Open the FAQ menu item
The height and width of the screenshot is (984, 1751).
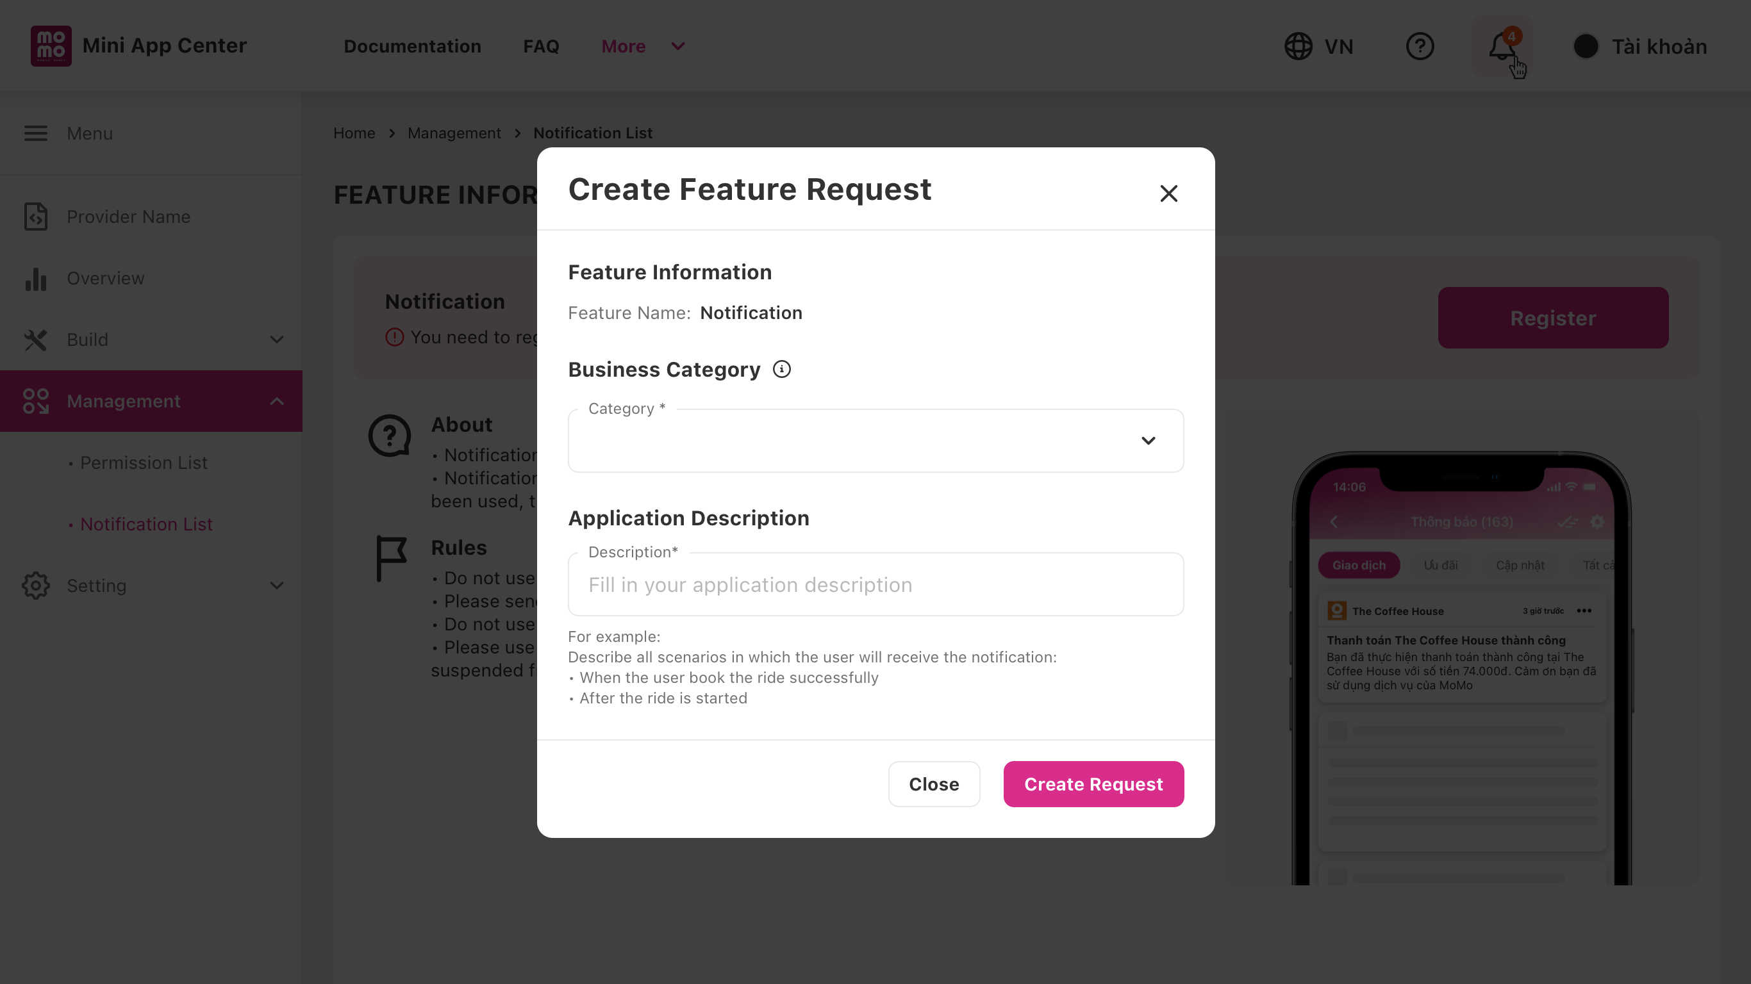[541, 46]
